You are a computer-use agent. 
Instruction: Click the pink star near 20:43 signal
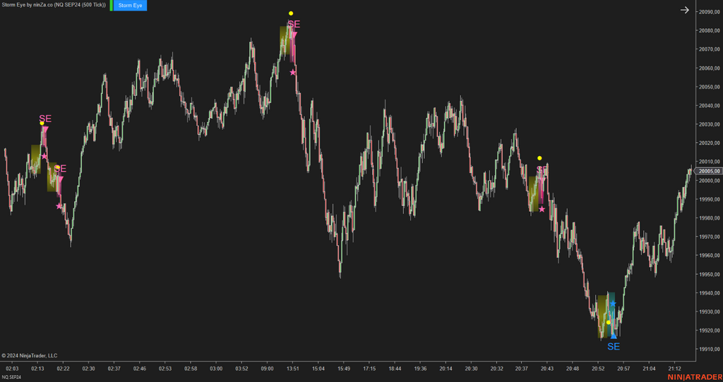(x=542, y=210)
